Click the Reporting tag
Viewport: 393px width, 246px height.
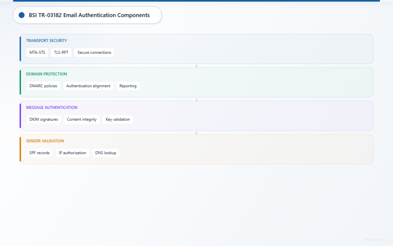click(128, 86)
